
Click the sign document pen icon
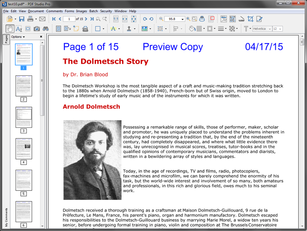[x=259, y=19]
